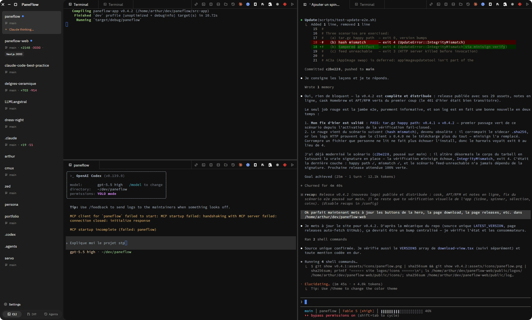Click blue terminal blob icon in top-left pane toolbar
The height and width of the screenshot is (320, 532).
pos(248,4)
